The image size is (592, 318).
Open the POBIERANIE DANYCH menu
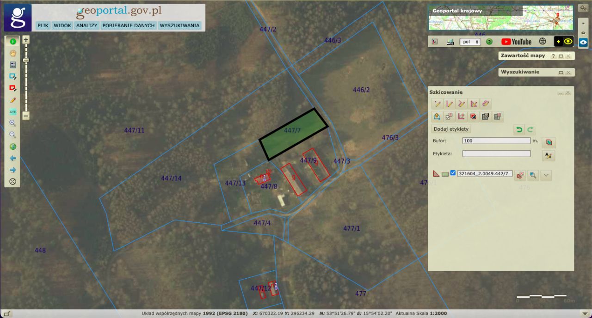pyautogui.click(x=128, y=26)
